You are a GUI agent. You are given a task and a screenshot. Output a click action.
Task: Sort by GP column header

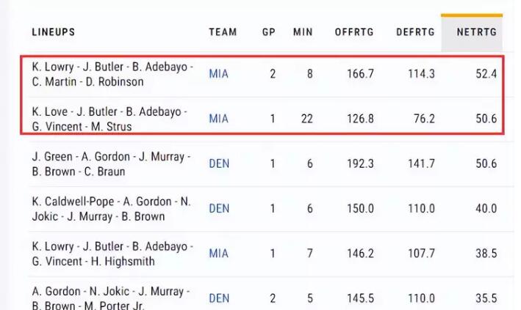point(269,32)
